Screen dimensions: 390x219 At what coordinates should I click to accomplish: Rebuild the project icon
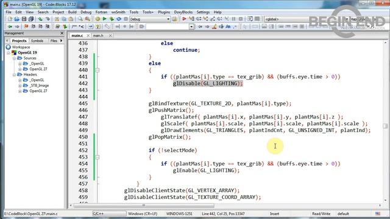point(119,19)
